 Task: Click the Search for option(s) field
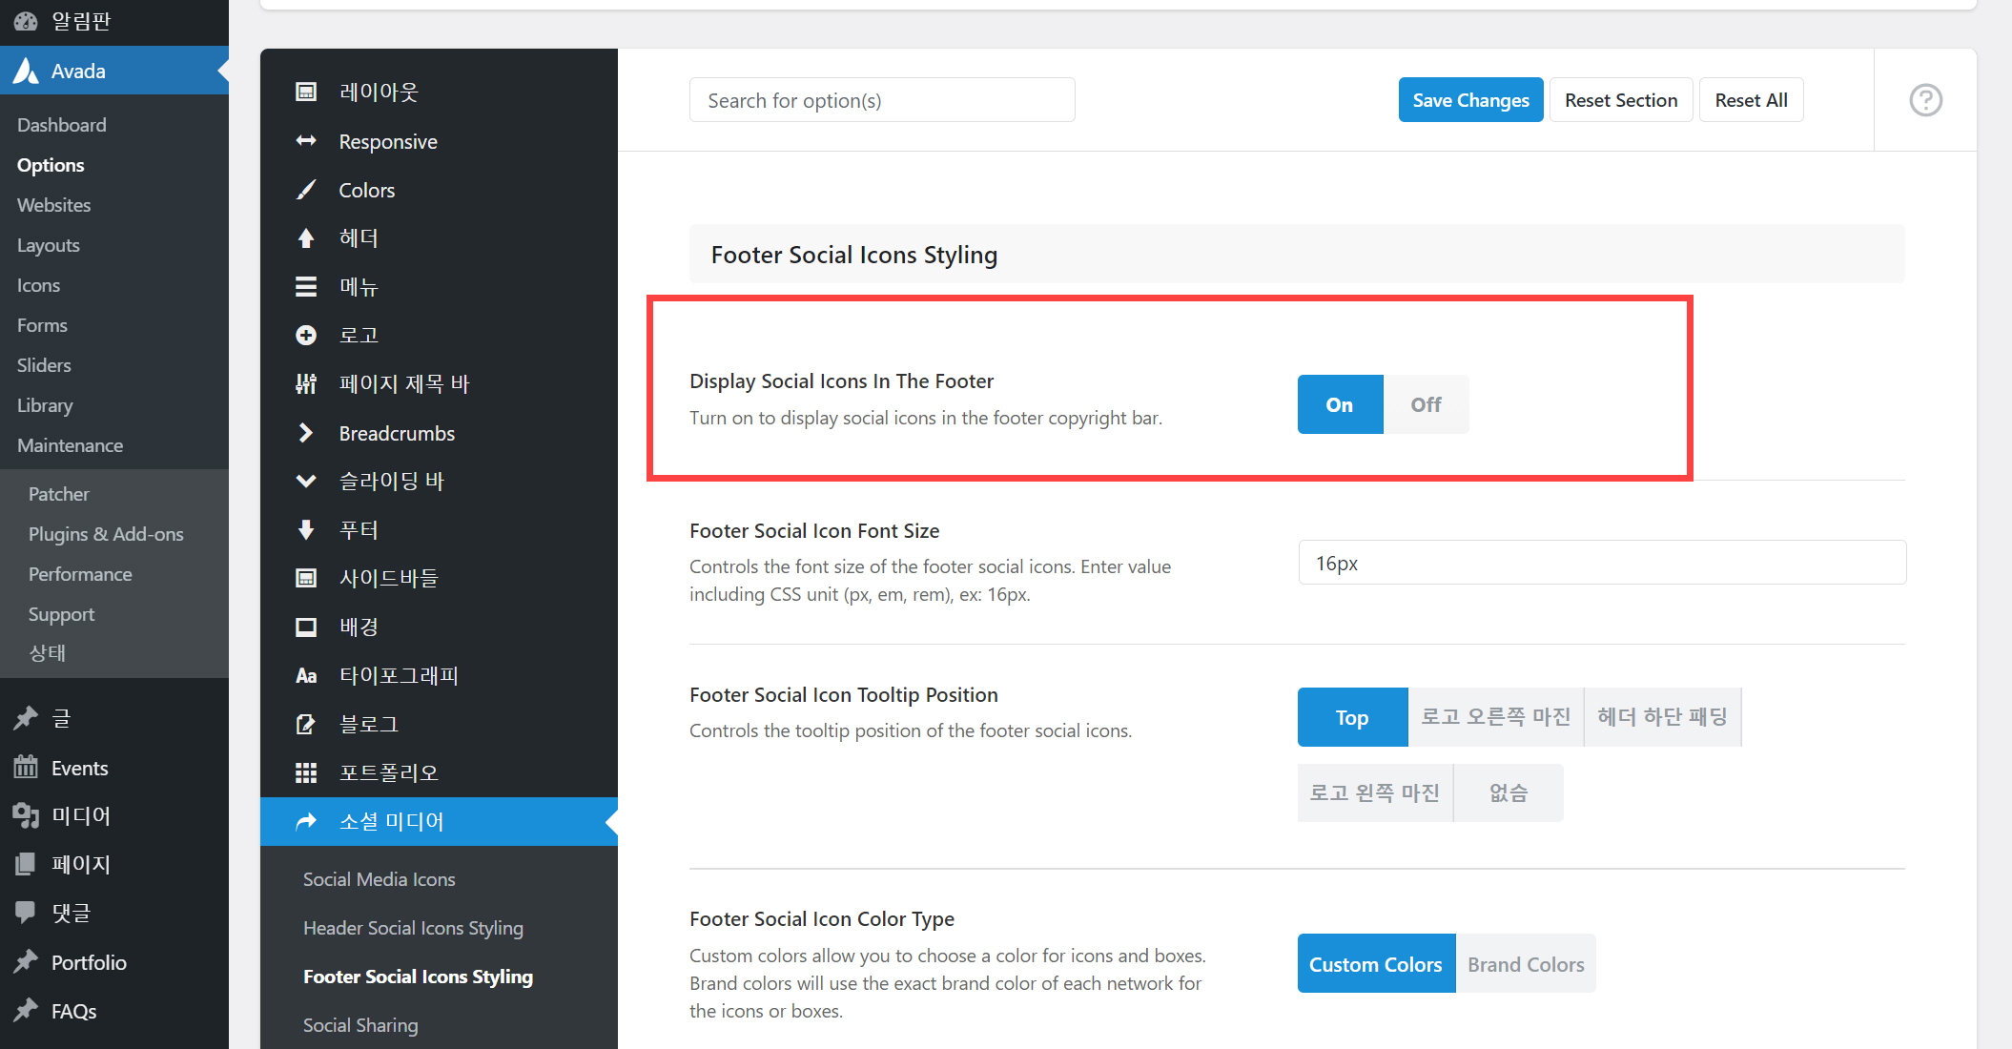click(x=881, y=100)
